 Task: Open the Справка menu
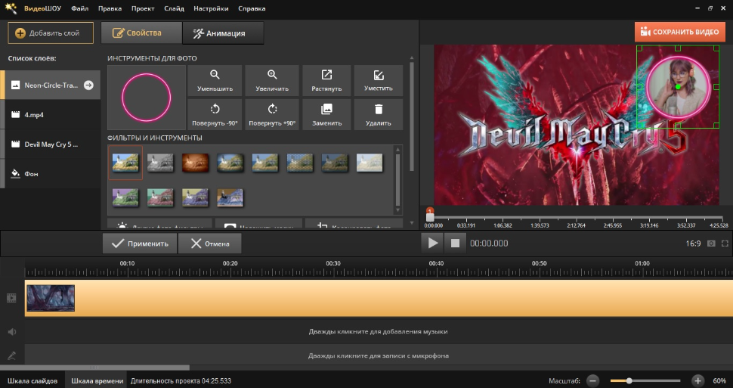(252, 8)
